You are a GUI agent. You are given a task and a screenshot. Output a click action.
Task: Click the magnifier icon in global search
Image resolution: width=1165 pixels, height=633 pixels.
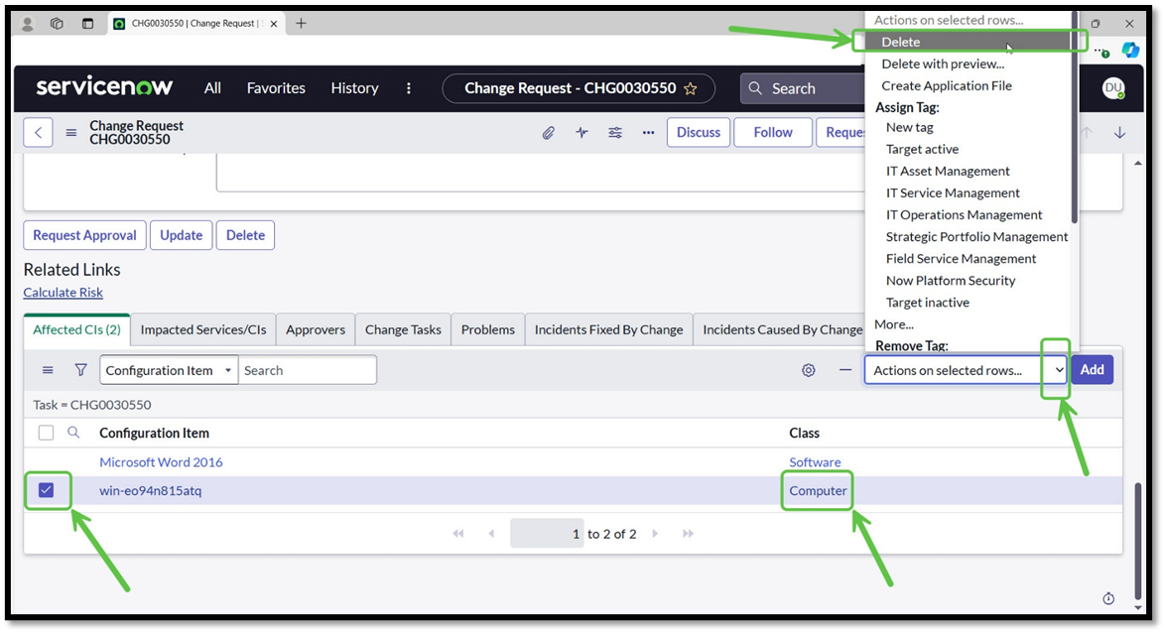coord(755,88)
